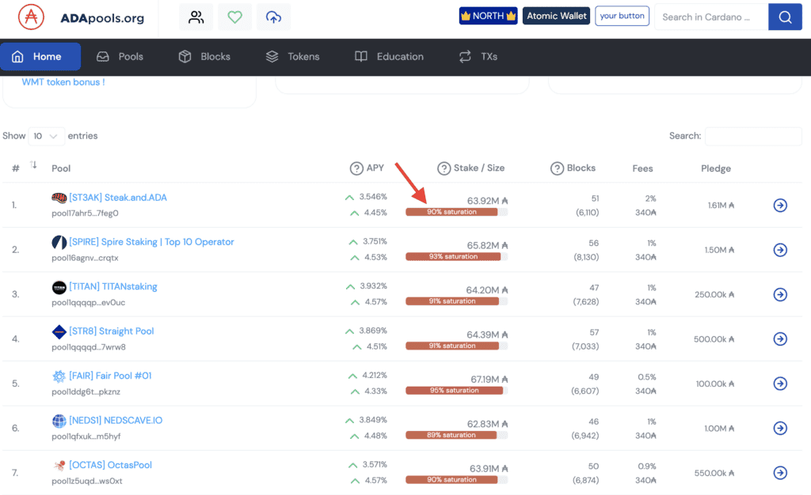This screenshot has width=811, height=495.
Task: Open details arrow for FAIR pool row
Action: (779, 384)
